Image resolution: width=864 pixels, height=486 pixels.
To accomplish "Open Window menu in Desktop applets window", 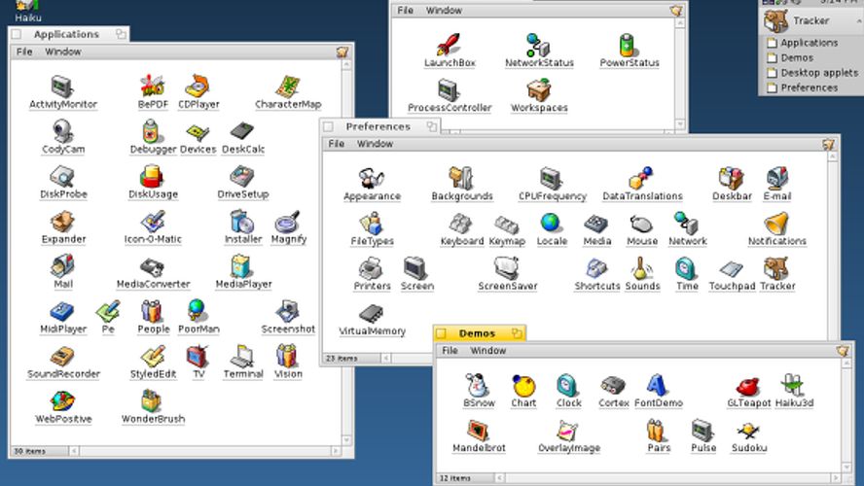I will coord(444,11).
